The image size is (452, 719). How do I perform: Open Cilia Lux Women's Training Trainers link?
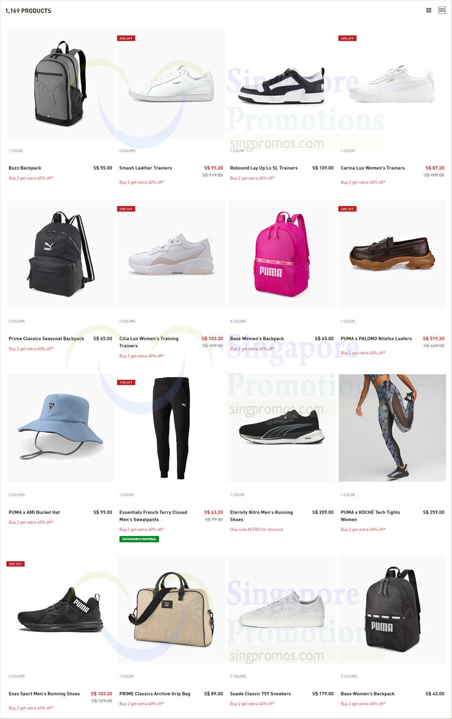click(x=149, y=342)
